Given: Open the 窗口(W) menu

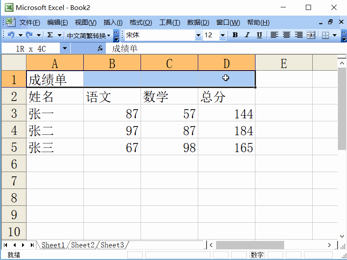Looking at the screenshot, I should pyautogui.click(x=228, y=23).
